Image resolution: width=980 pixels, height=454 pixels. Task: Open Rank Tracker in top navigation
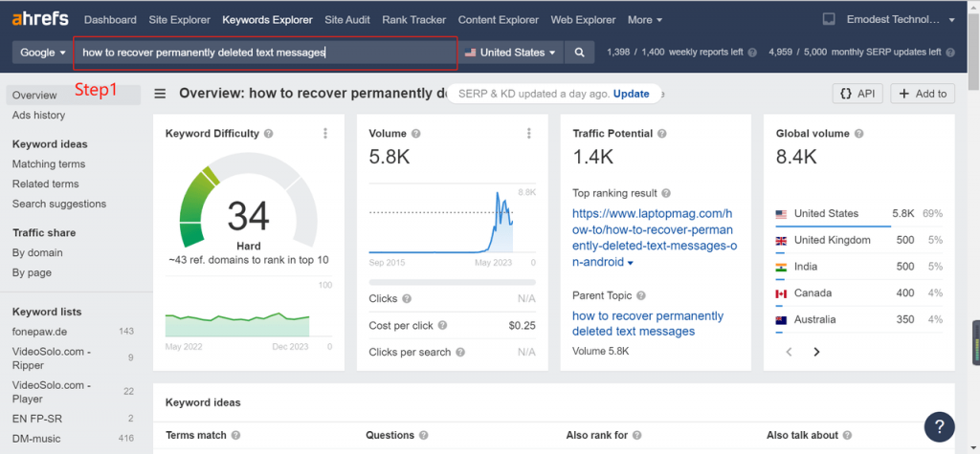click(x=414, y=20)
